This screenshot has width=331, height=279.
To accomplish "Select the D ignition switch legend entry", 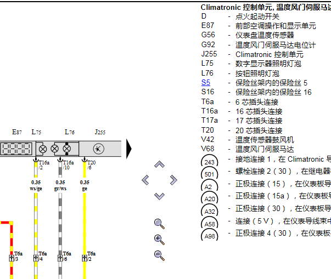I will pyautogui.click(x=240, y=16).
